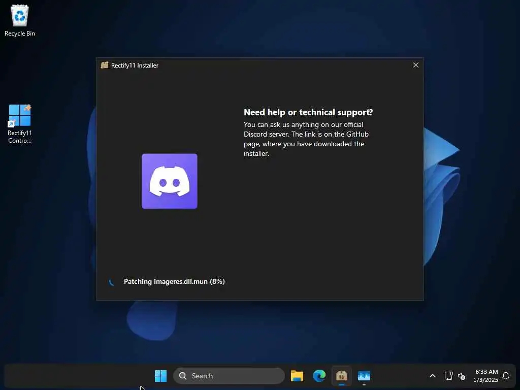The height and width of the screenshot is (390, 520).
Task: Click the taskbar Search box
Action: click(229, 376)
